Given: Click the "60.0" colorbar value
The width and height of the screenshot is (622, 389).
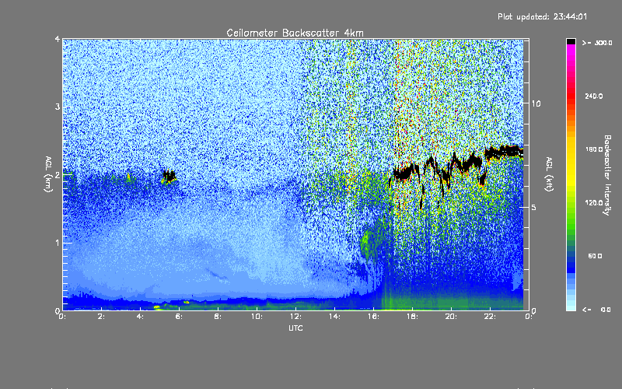Looking at the screenshot, I should [x=595, y=256].
